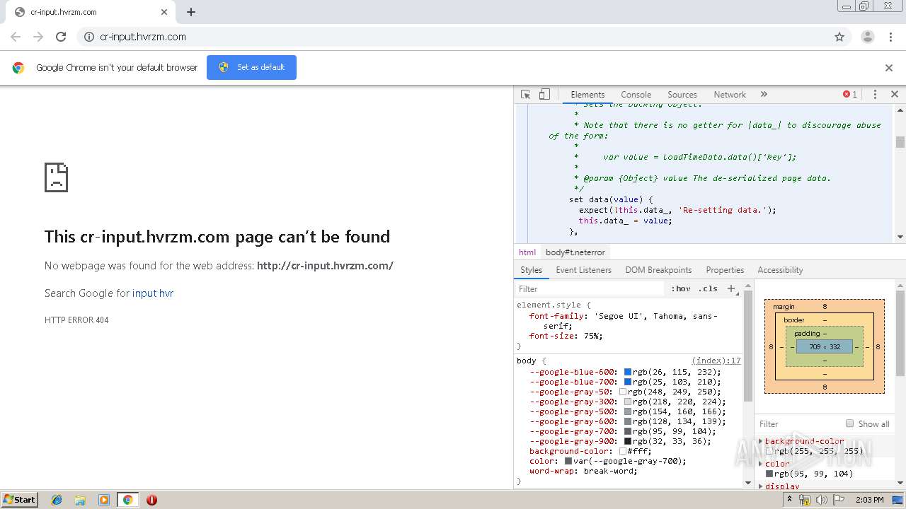This screenshot has width=906, height=509.
Task: Bookmark this page with the star icon
Action: [x=839, y=37]
